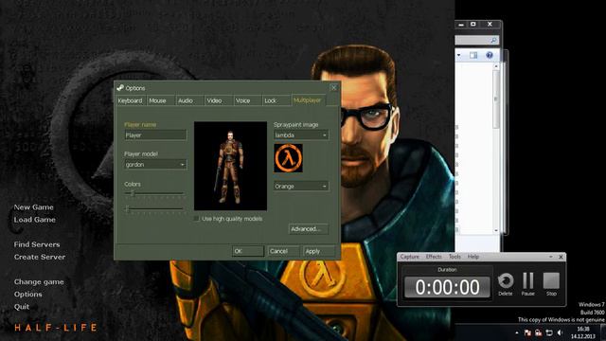Image resolution: width=606 pixels, height=341 pixels.
Task: Click the sync tray icon beside the speaker
Action: pyautogui.click(x=549, y=332)
